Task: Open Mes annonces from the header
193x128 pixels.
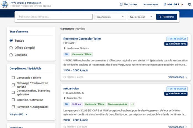Action: (x=151, y=4)
